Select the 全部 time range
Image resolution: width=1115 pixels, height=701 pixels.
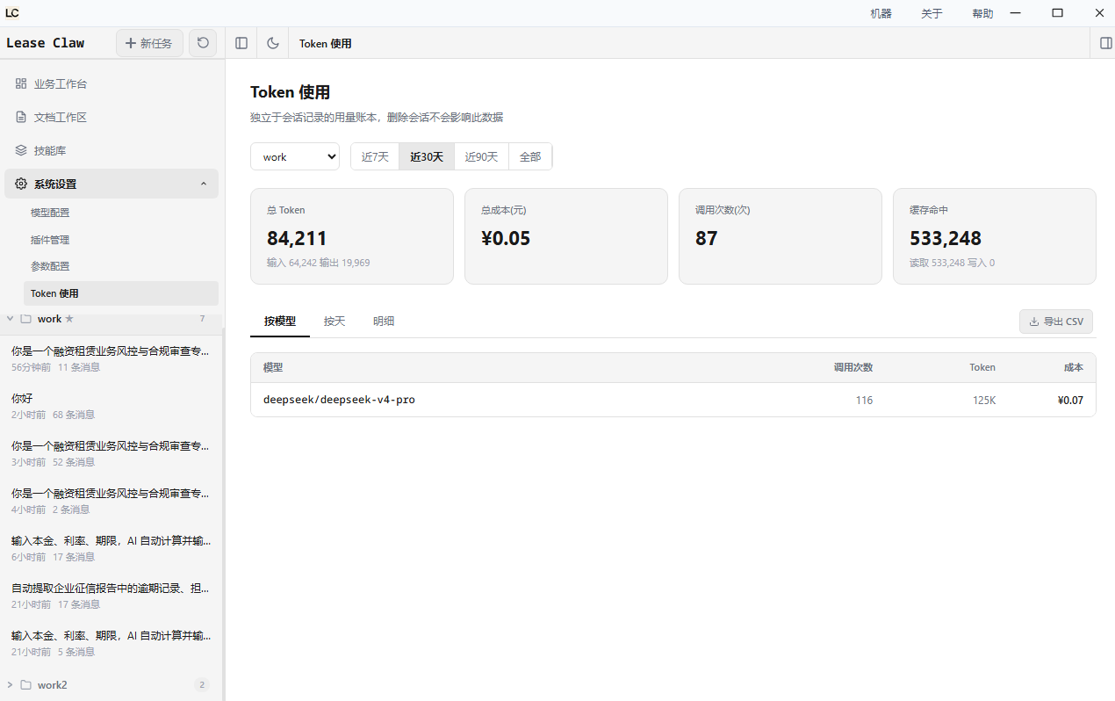pos(530,156)
